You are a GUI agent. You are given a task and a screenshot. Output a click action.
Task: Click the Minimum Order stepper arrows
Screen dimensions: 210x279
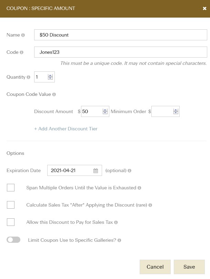(x=176, y=111)
